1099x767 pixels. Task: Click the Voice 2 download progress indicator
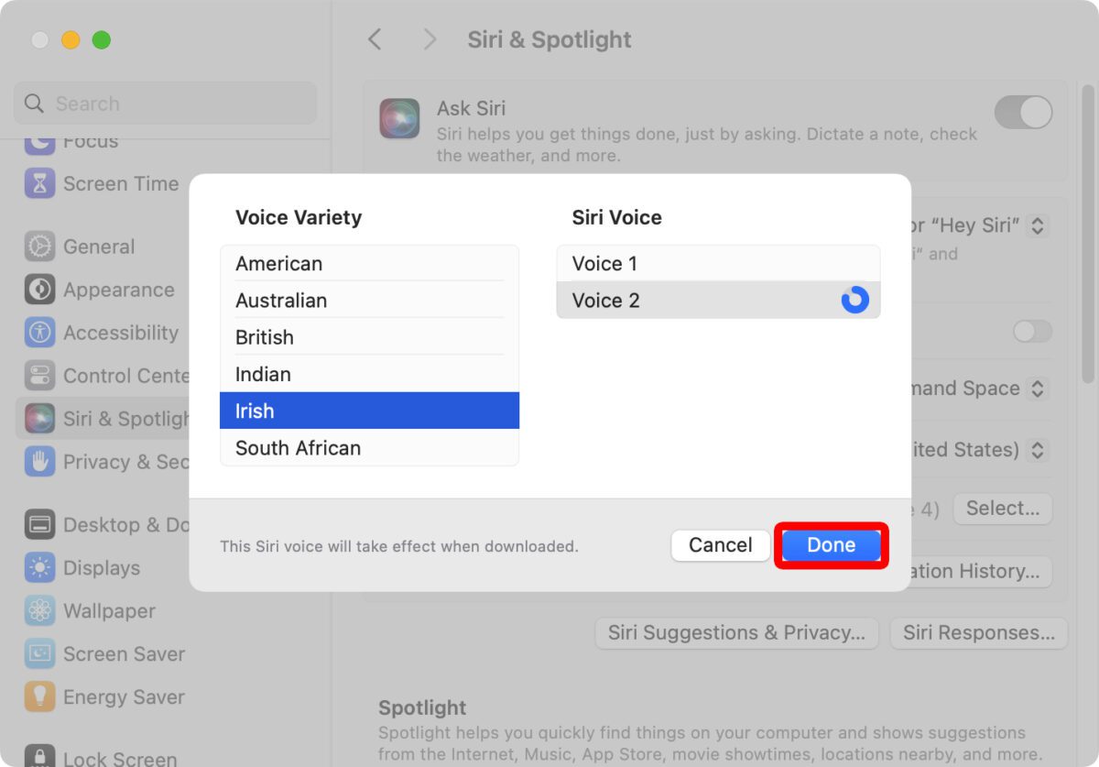pos(854,300)
